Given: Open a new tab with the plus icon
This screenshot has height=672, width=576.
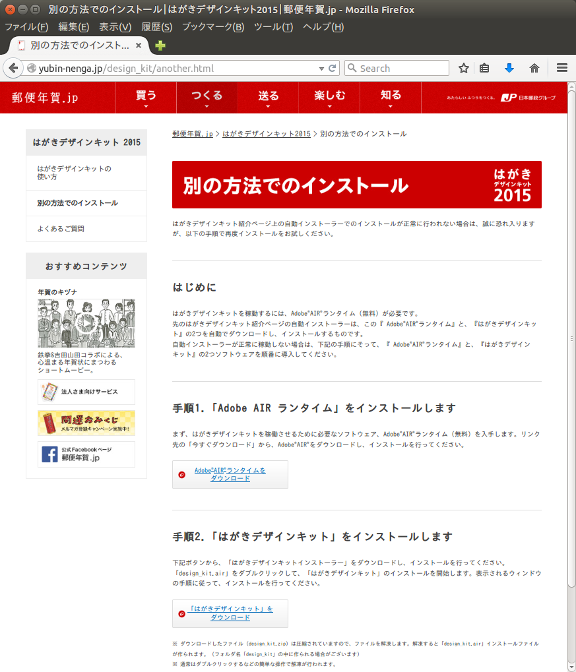Looking at the screenshot, I should click(160, 46).
